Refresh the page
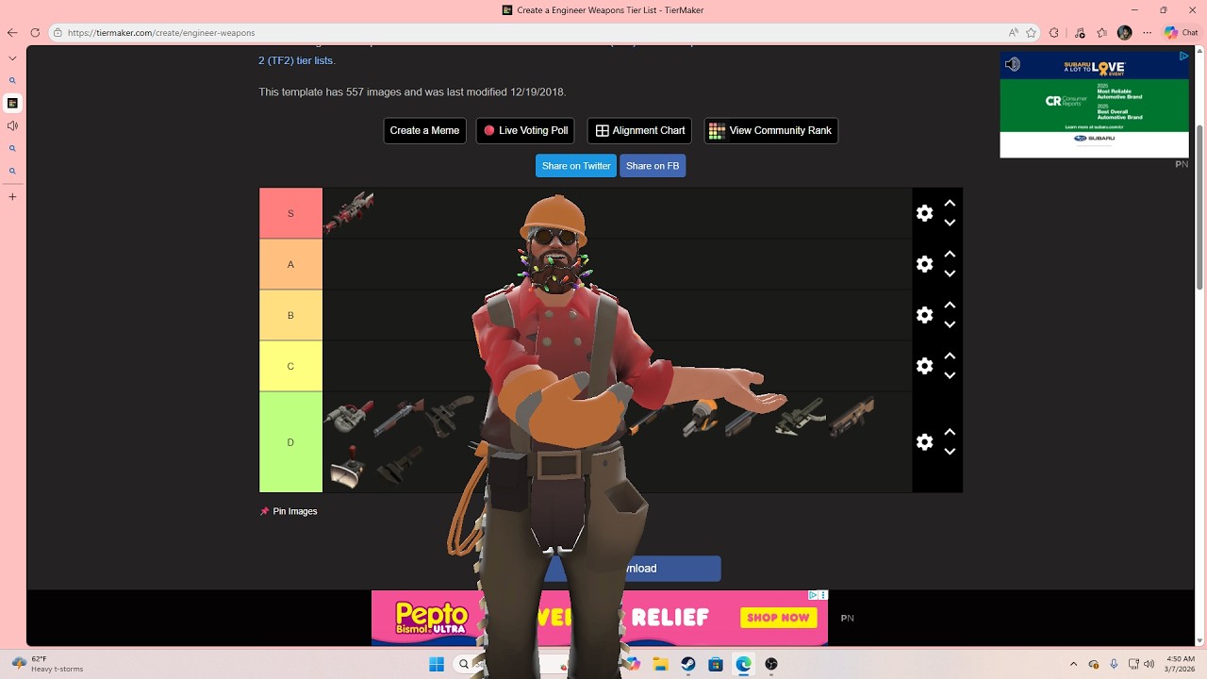1207x679 pixels. [x=35, y=32]
